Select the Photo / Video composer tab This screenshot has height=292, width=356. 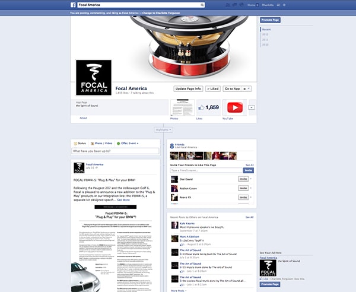click(101, 143)
